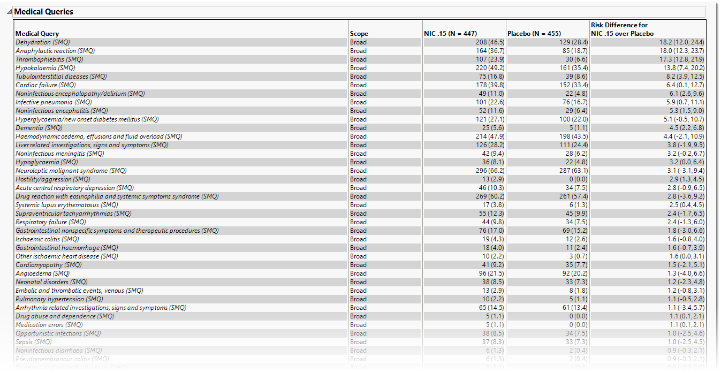Select the Dementia (SMQ) medical query
721x373 pixels.
39,128
